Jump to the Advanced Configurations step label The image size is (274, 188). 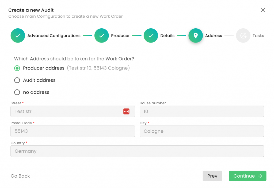tap(54, 36)
